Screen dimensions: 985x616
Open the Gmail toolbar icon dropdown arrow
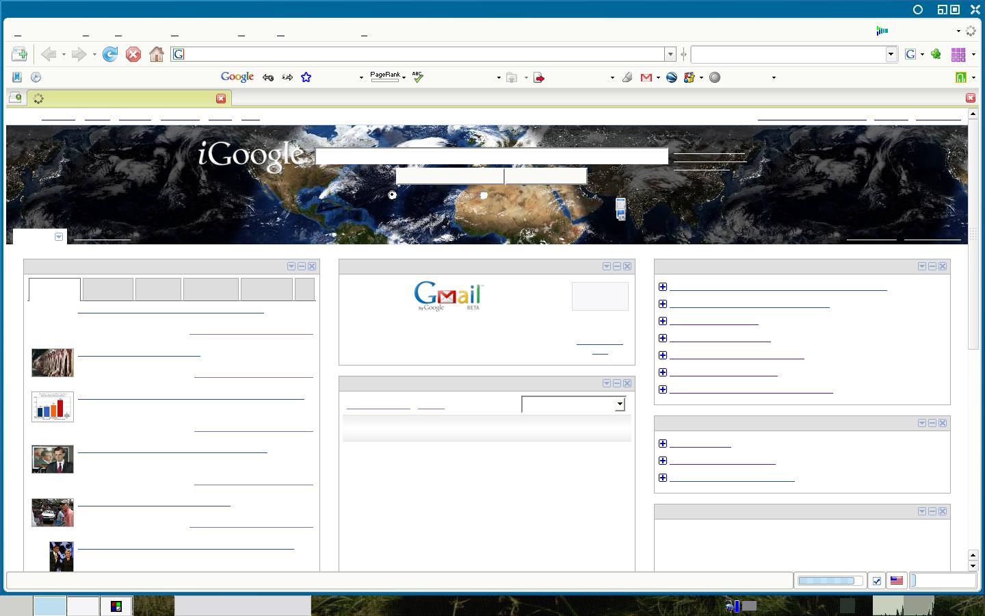click(658, 77)
